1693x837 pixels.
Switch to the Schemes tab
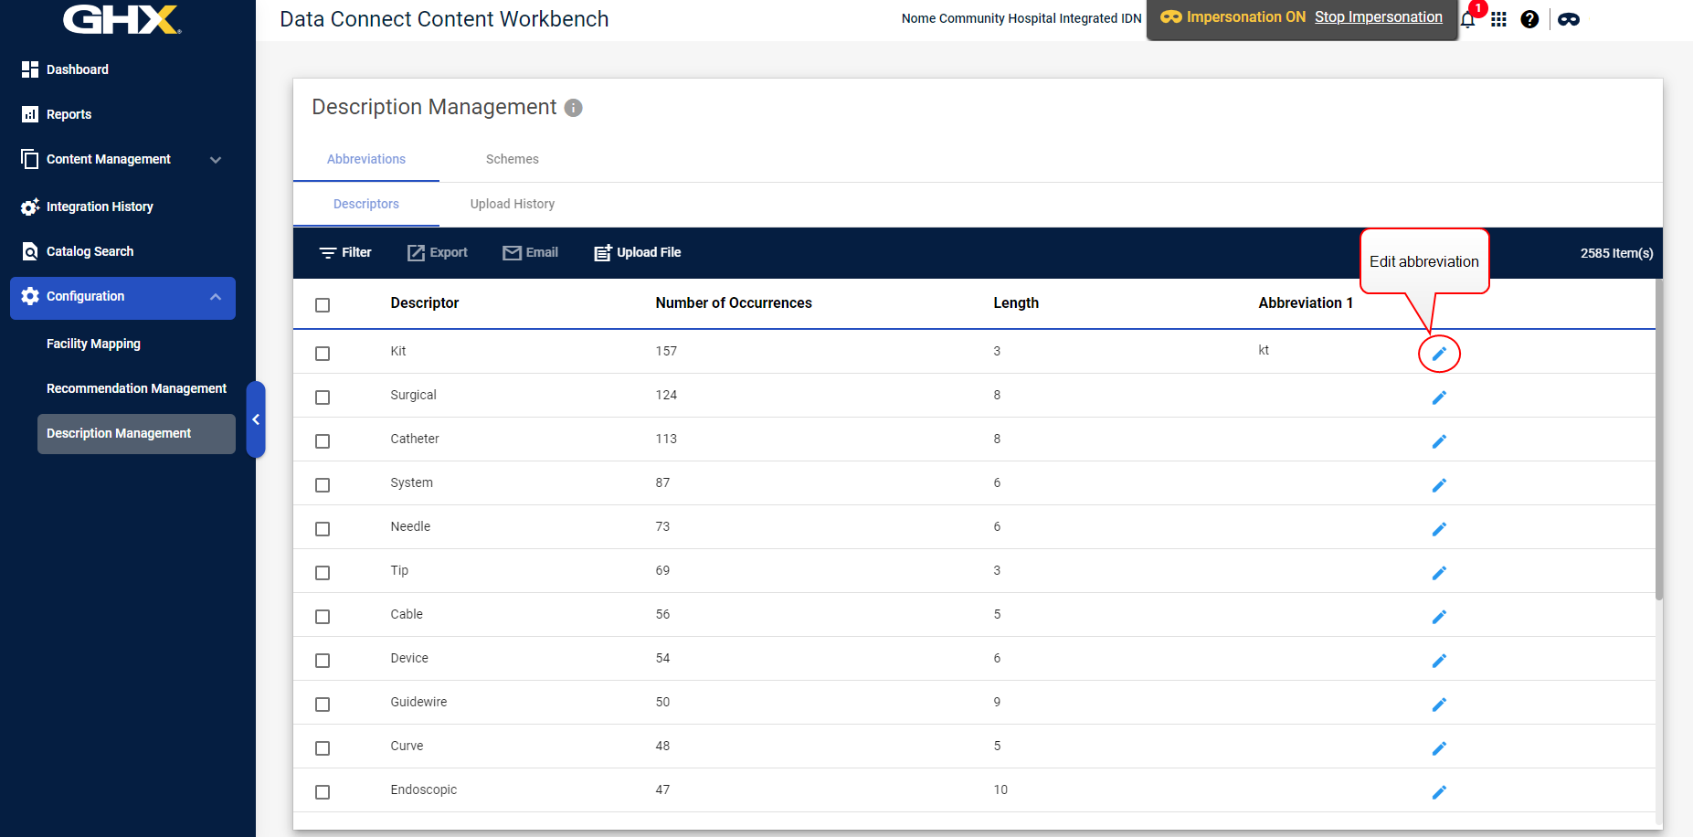[512, 159]
